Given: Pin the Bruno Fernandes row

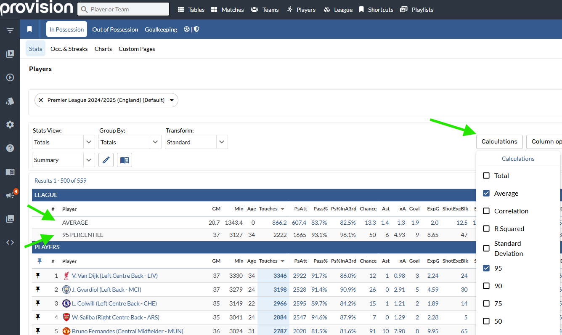Looking at the screenshot, I should click(38, 331).
